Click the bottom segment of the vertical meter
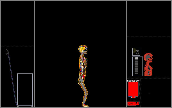 click(x=136, y=73)
